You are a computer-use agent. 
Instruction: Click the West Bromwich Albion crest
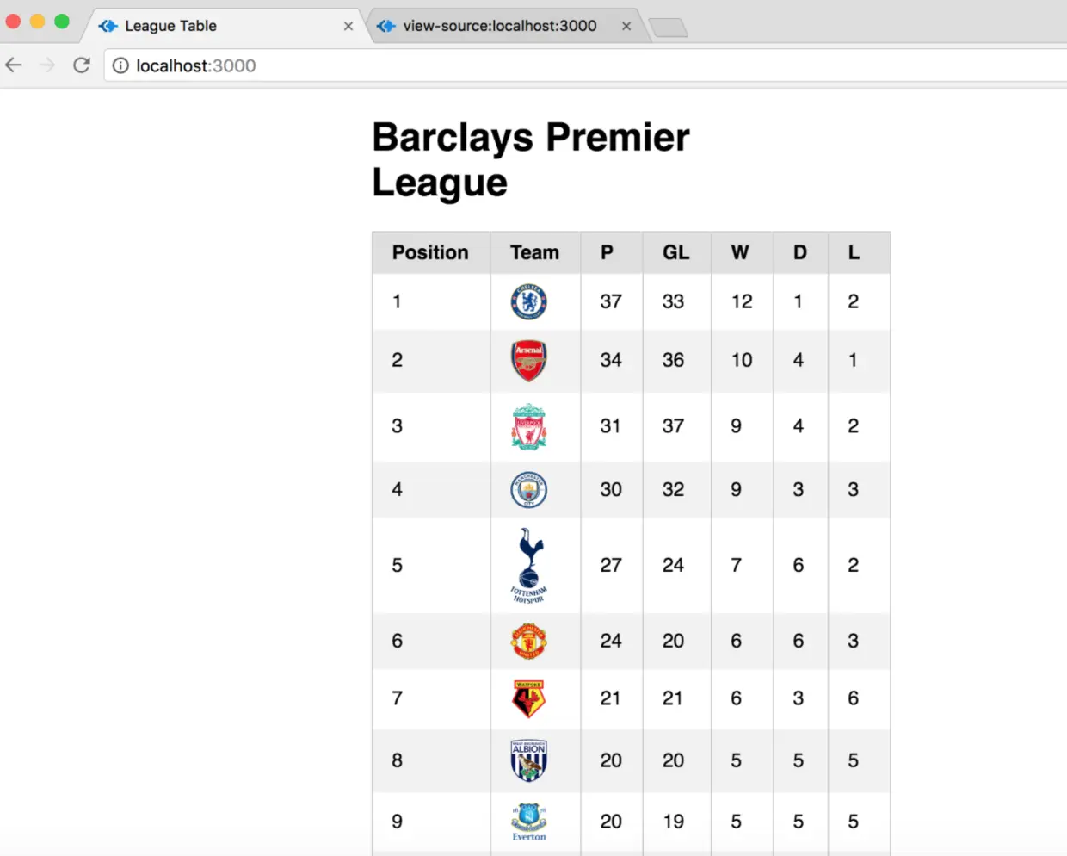click(528, 760)
